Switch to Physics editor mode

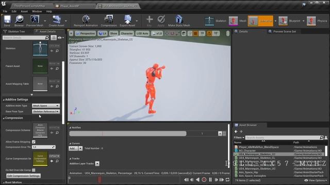coord(317,21)
